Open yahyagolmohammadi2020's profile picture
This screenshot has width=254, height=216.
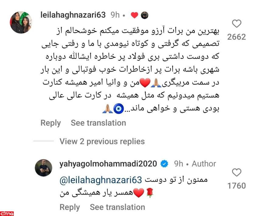tap(43, 168)
